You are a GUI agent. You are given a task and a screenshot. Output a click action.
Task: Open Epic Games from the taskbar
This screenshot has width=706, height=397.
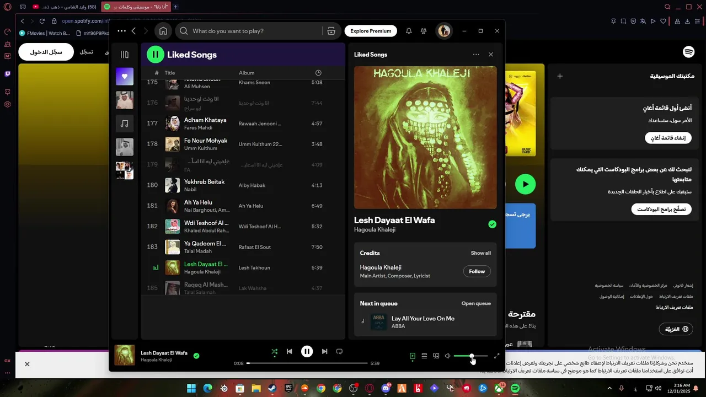click(288, 388)
